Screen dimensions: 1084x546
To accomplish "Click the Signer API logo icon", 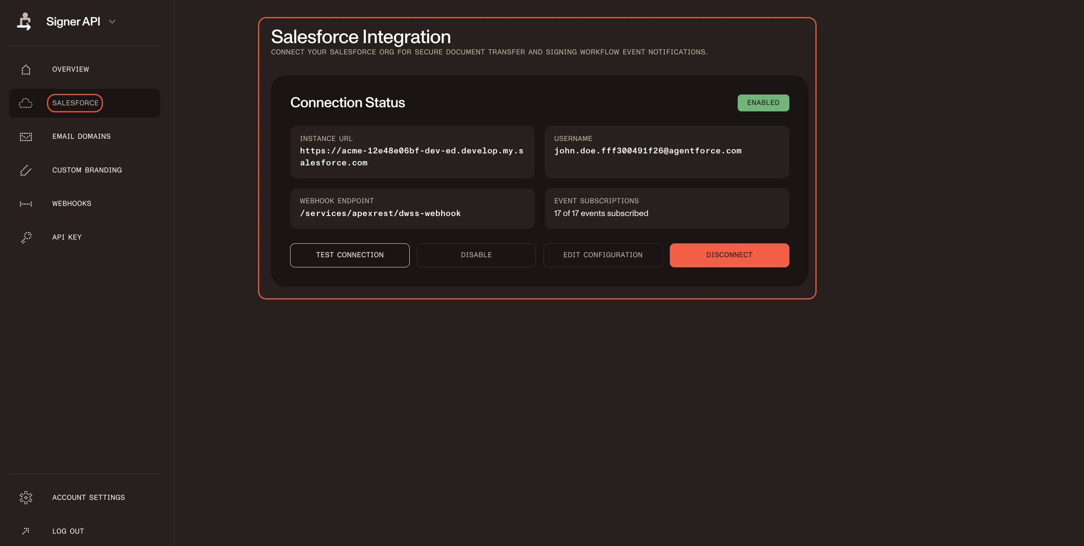I will (x=24, y=21).
